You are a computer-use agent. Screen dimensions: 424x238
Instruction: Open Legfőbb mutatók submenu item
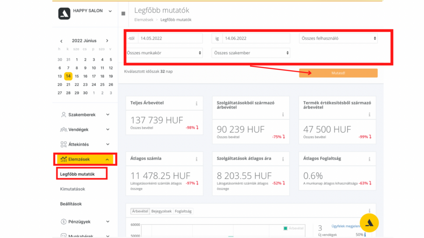click(77, 174)
